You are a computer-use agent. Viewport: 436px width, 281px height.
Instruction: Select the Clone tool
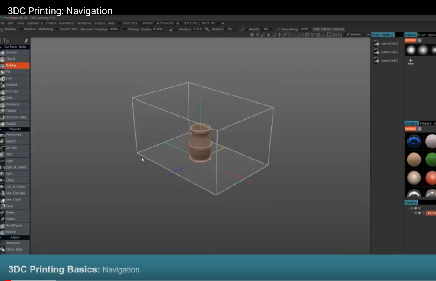15,180
